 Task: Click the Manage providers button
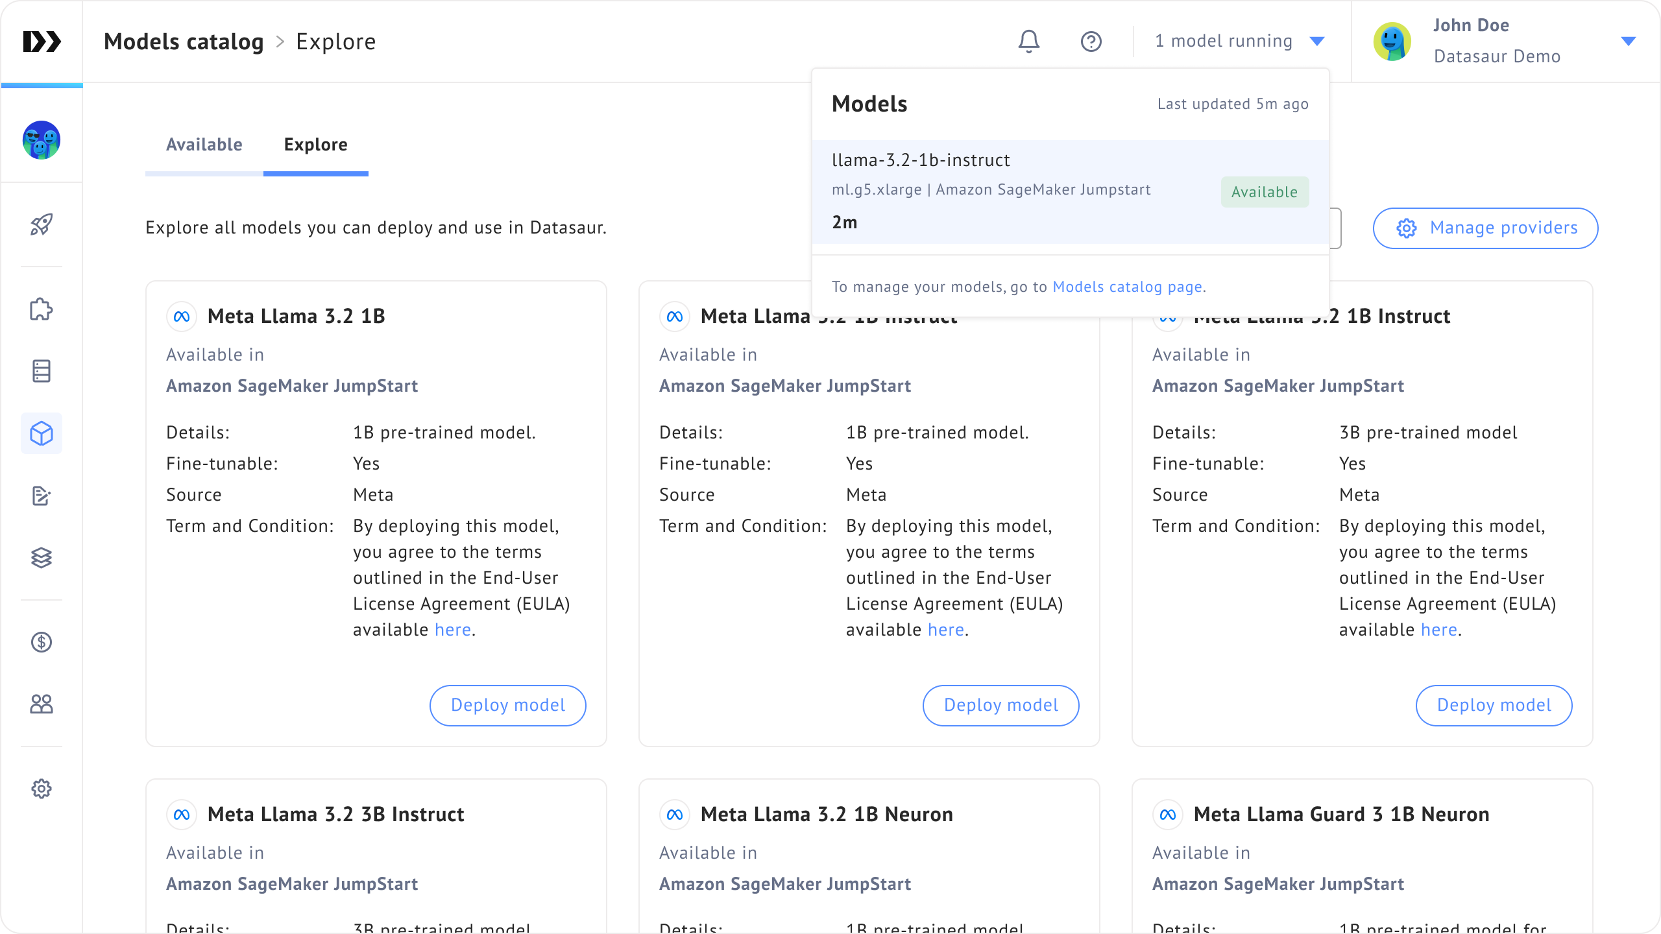point(1485,228)
